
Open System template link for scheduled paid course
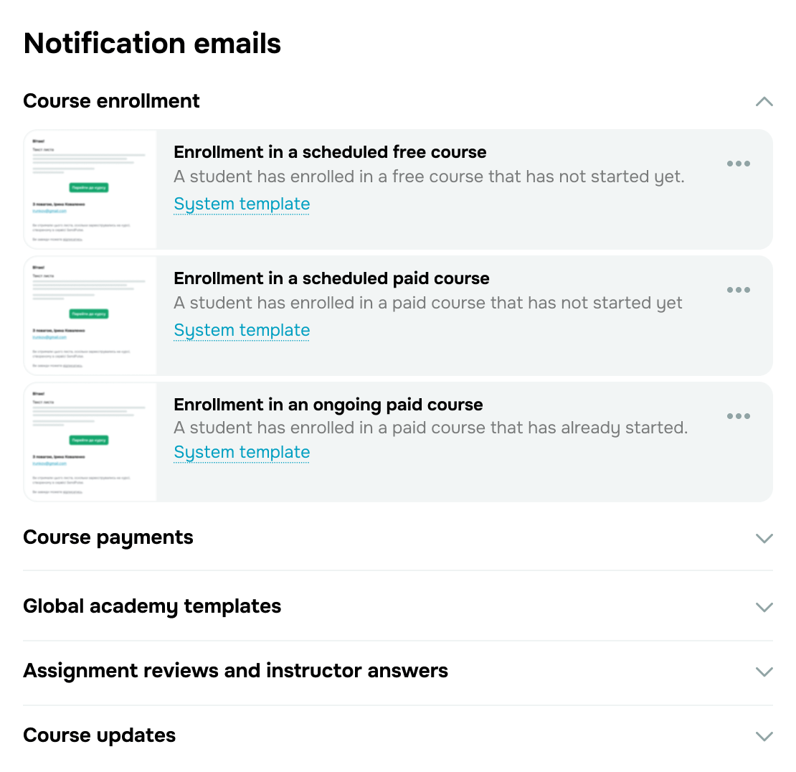(242, 331)
